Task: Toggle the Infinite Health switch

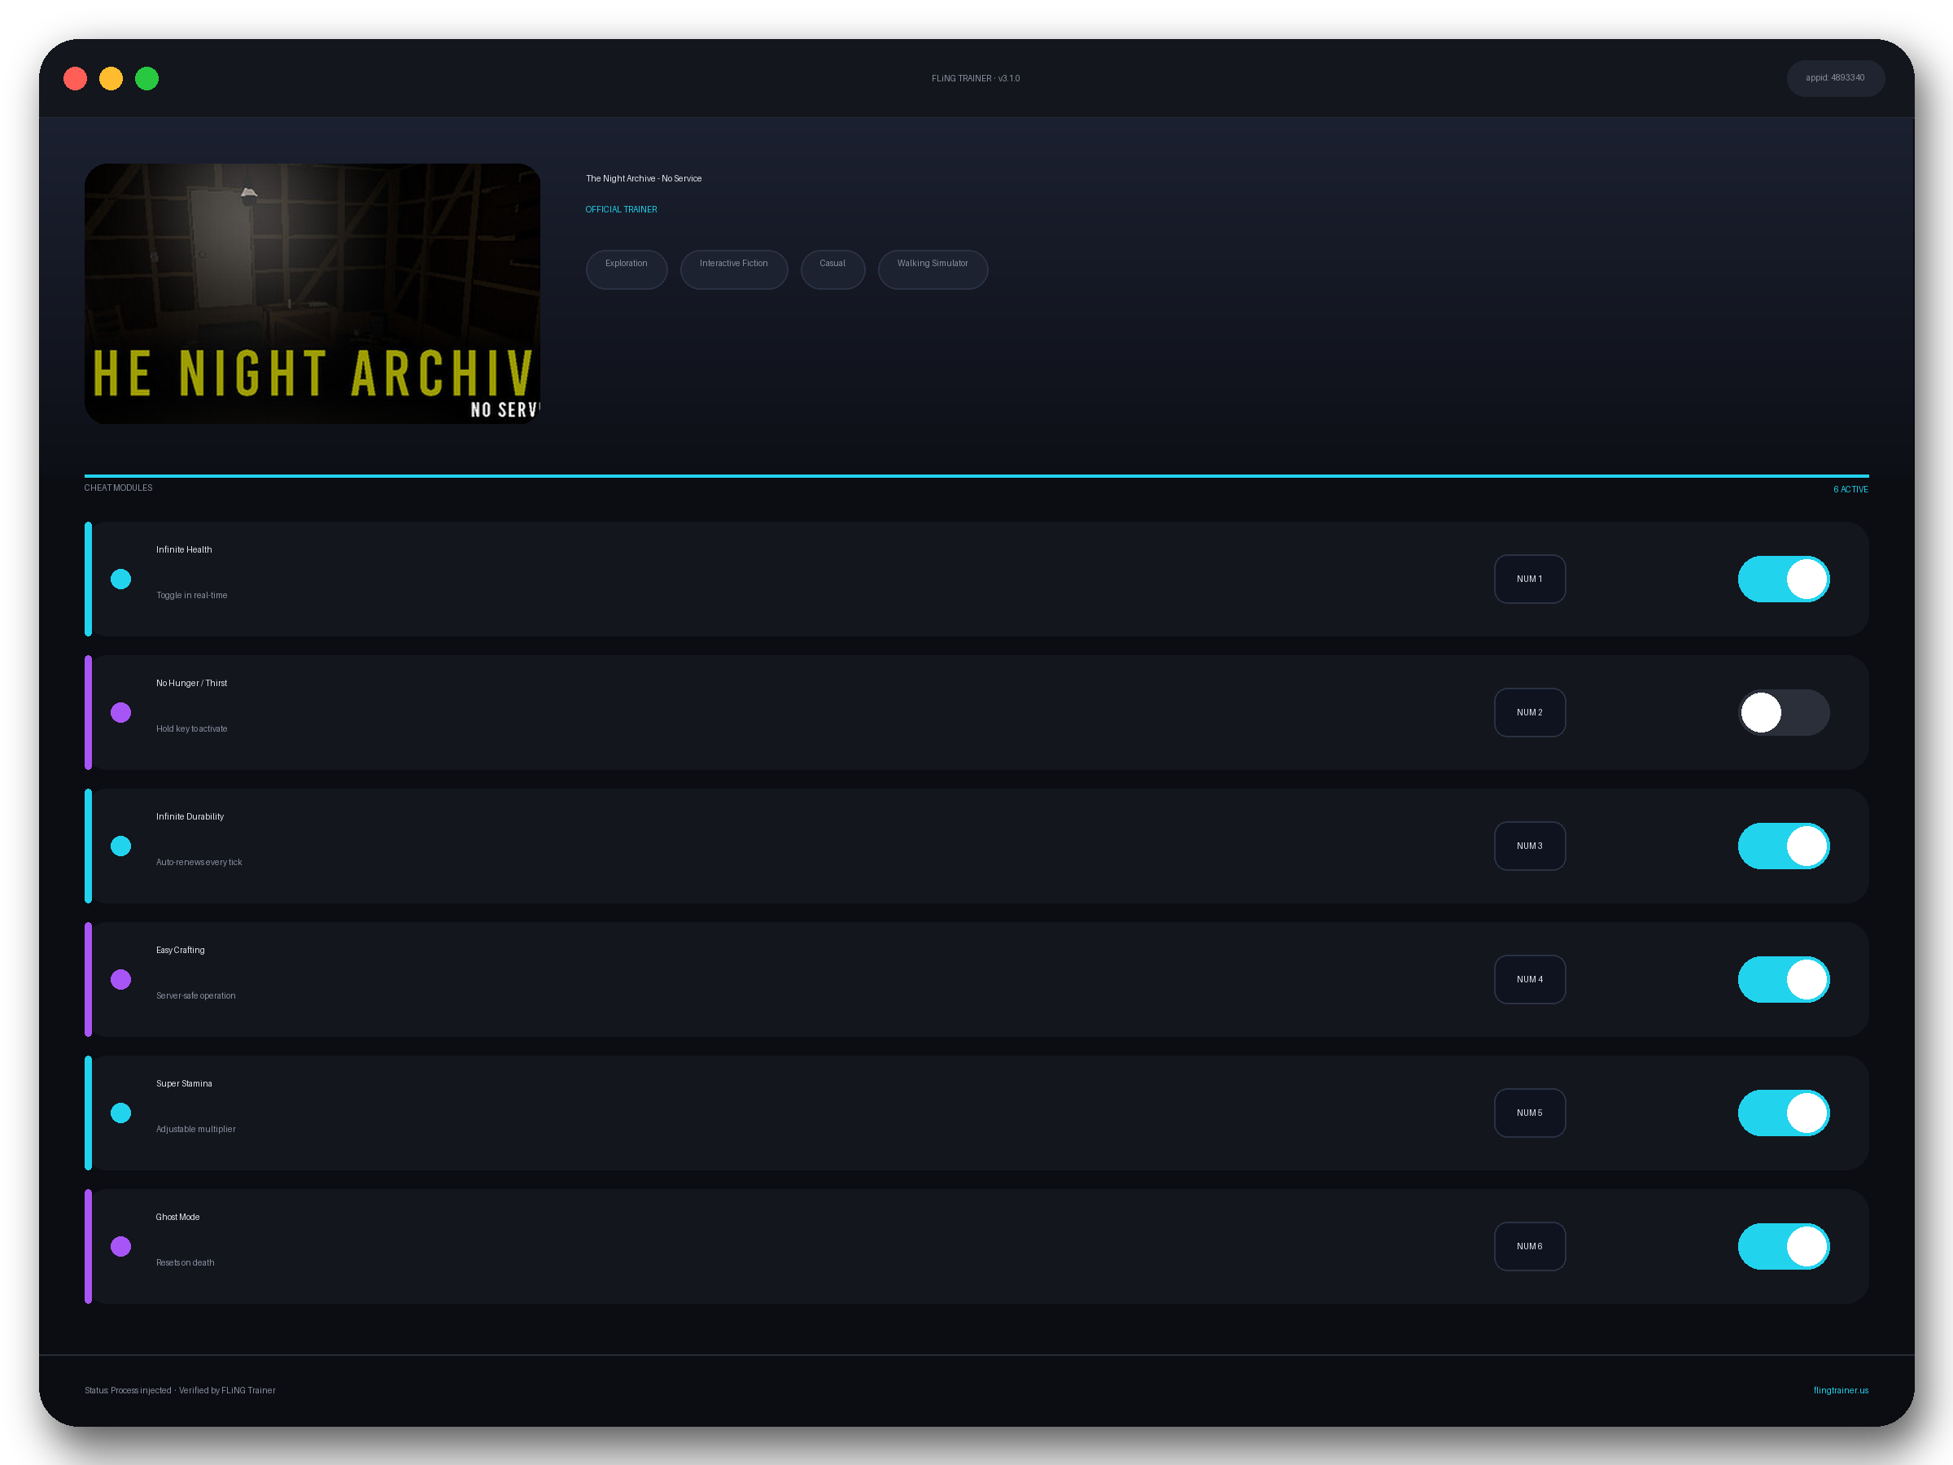Action: [x=1784, y=579]
